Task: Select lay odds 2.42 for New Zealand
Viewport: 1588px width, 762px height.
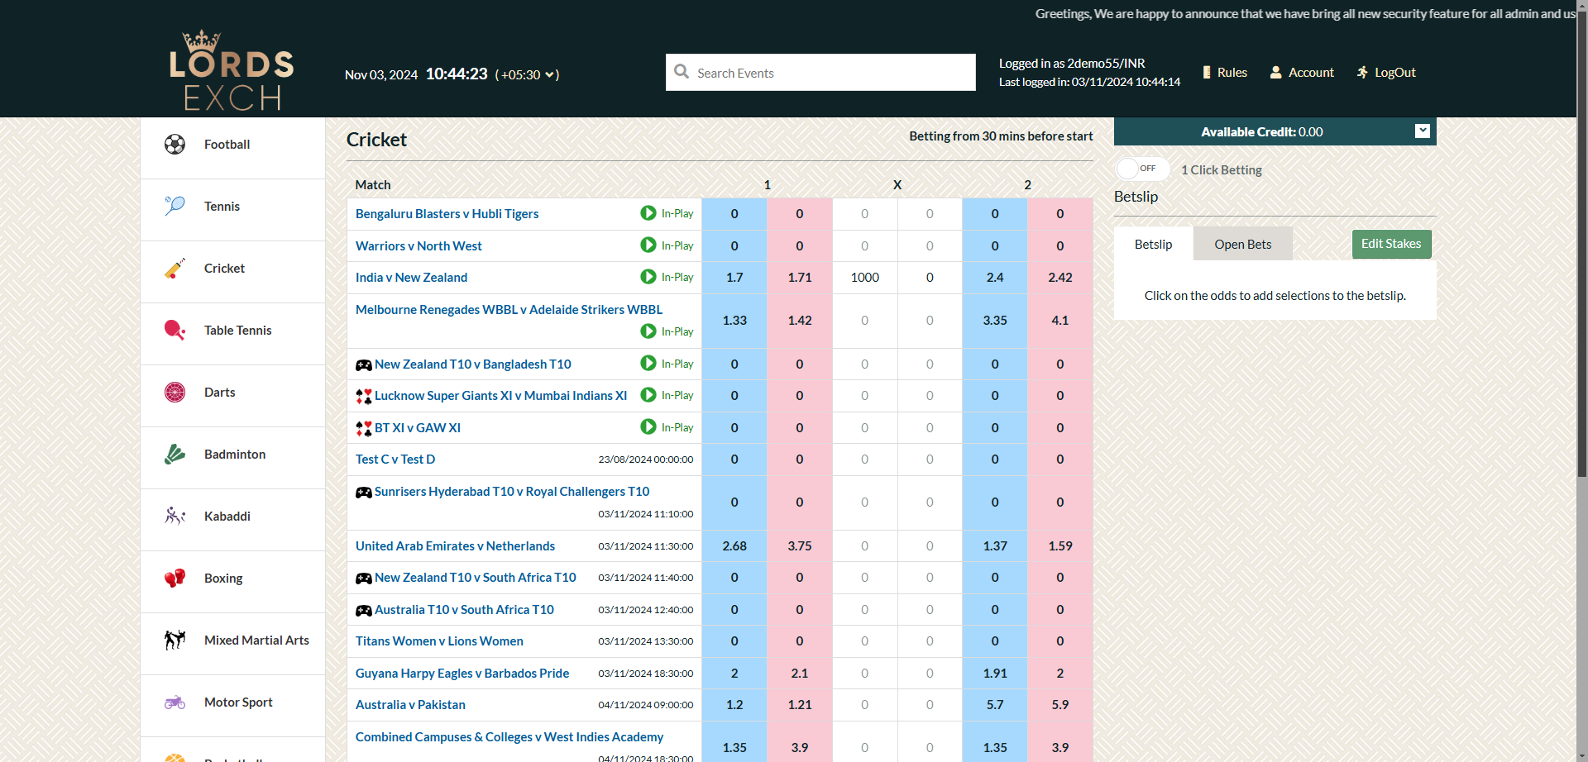Action: 1060,278
